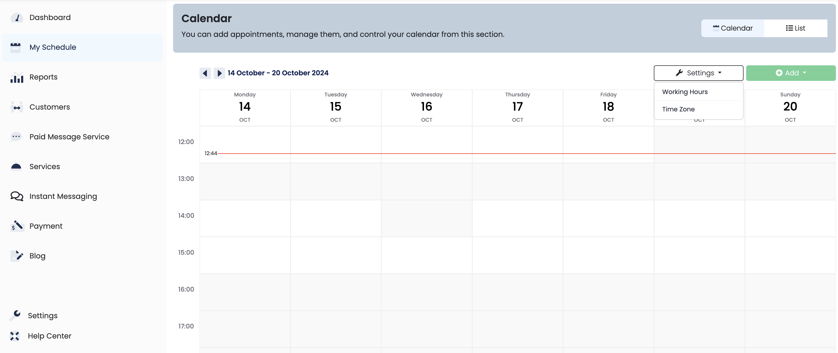The height and width of the screenshot is (353, 838).
Task: Click Sunday 16:00 time slot
Action: (790, 292)
